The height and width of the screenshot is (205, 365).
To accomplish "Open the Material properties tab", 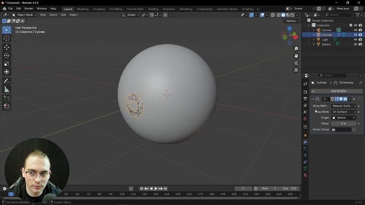I will (x=305, y=175).
